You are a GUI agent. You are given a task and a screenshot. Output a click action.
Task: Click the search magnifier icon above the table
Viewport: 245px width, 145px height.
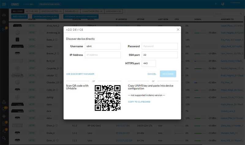(241, 14)
